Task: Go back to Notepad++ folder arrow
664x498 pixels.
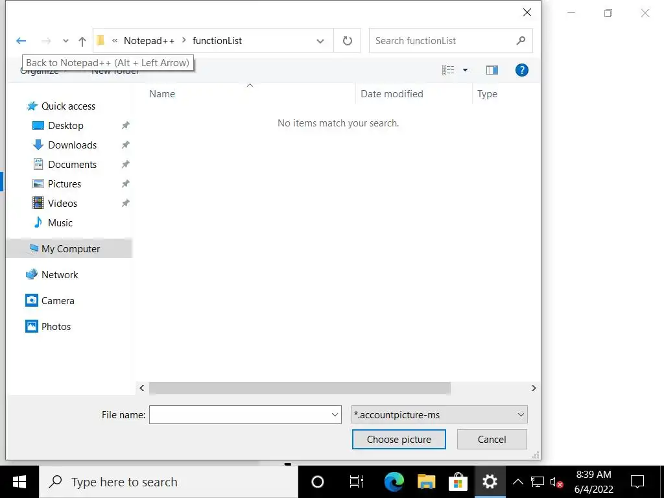Action: (21, 41)
